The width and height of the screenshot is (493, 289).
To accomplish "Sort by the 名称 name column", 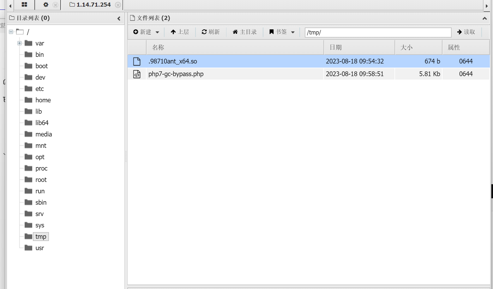I will [x=235, y=47].
